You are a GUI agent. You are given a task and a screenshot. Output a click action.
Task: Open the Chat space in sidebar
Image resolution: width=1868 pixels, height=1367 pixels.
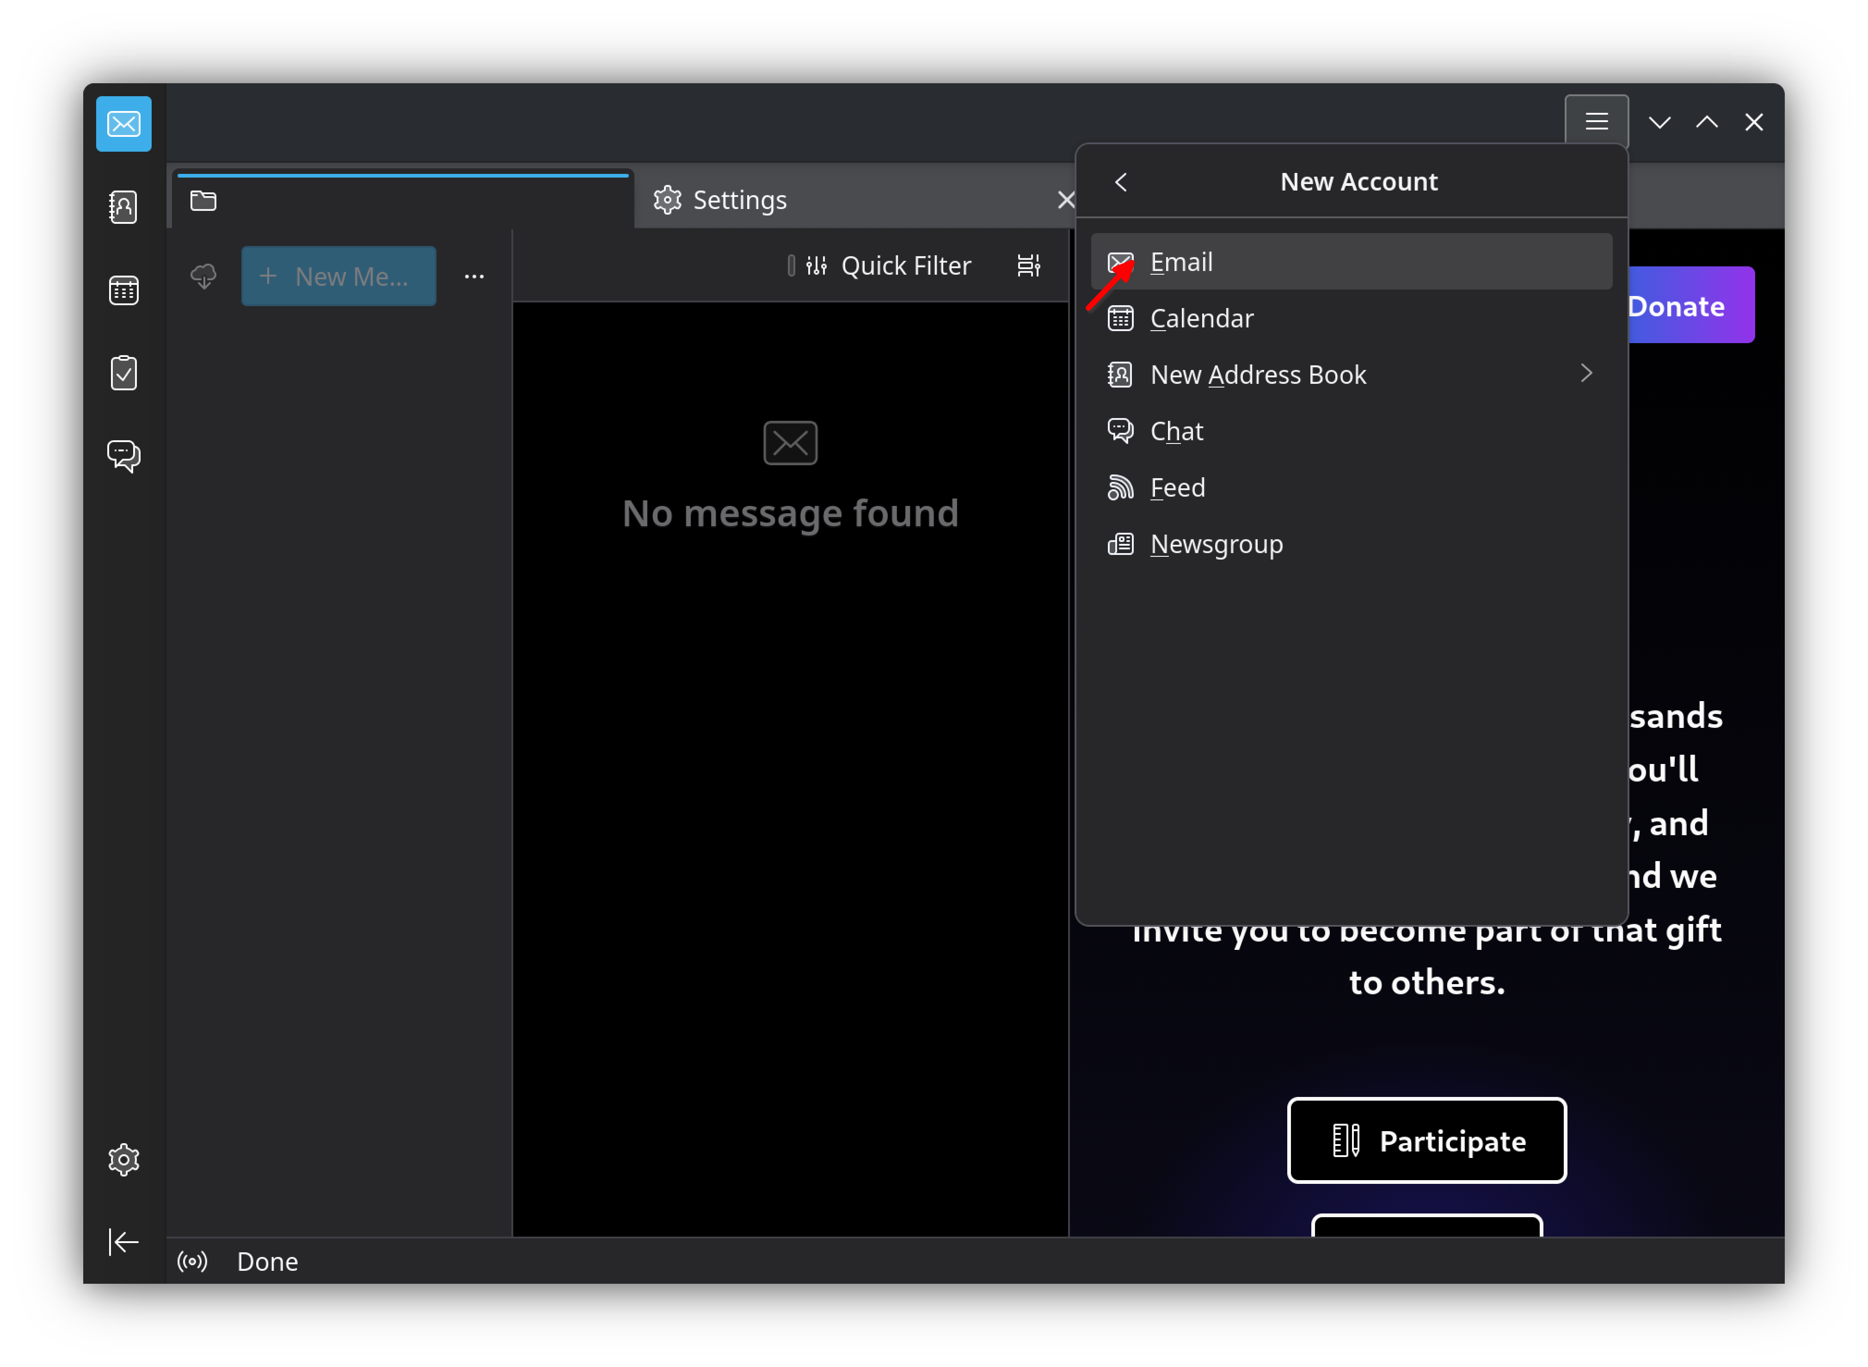(x=123, y=456)
